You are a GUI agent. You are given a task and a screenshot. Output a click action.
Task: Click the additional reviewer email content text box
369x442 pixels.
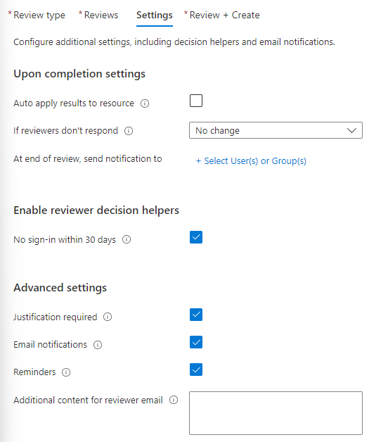pos(276,413)
